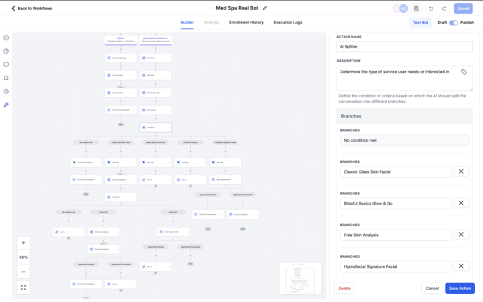Toggle the Draft/Publish switch
Image resolution: width=483 pixels, height=302 pixels.
(x=453, y=23)
